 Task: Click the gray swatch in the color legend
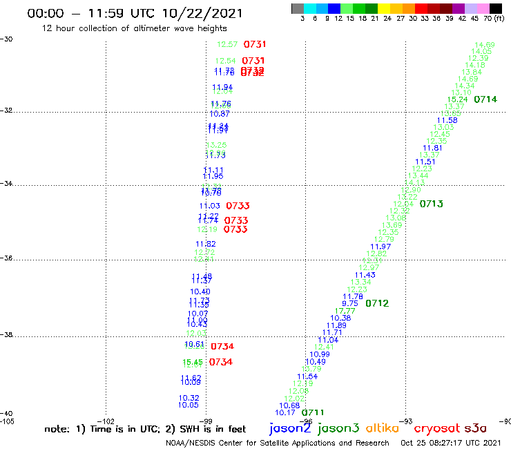[x=298, y=8]
